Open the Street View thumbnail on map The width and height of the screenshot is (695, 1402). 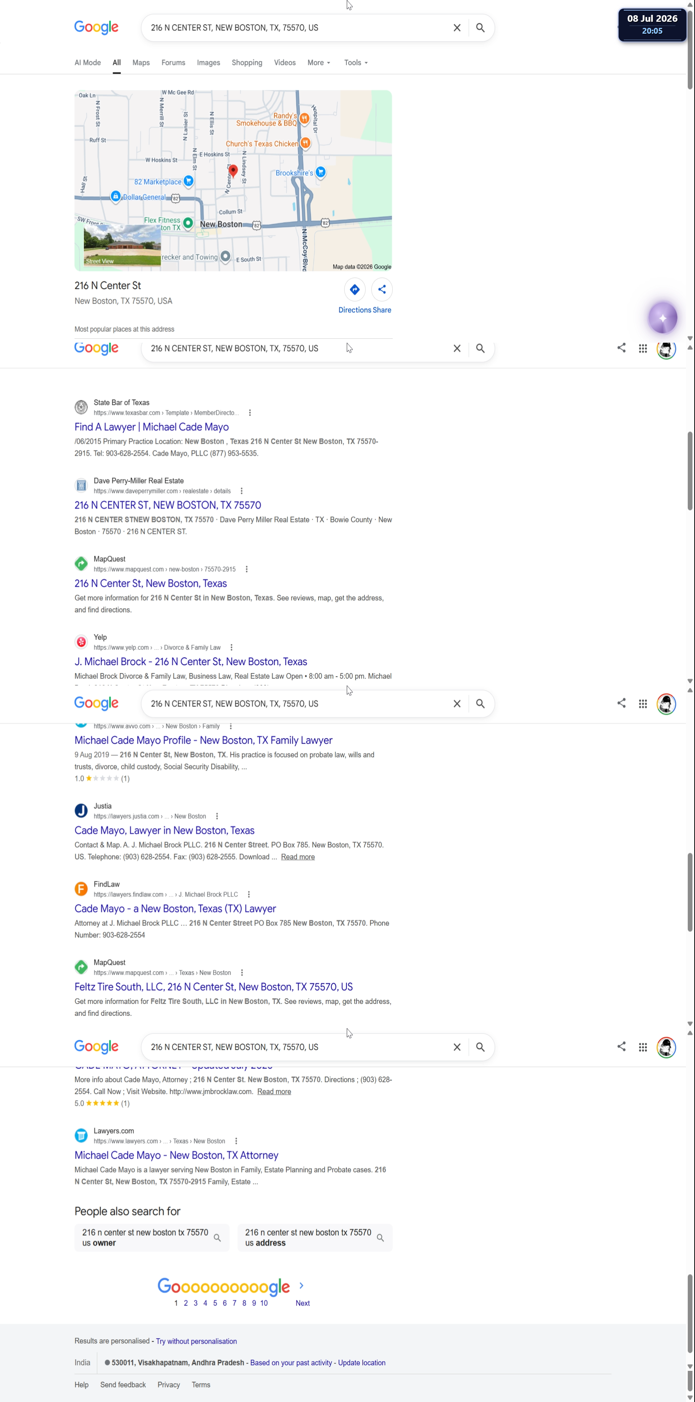[122, 246]
